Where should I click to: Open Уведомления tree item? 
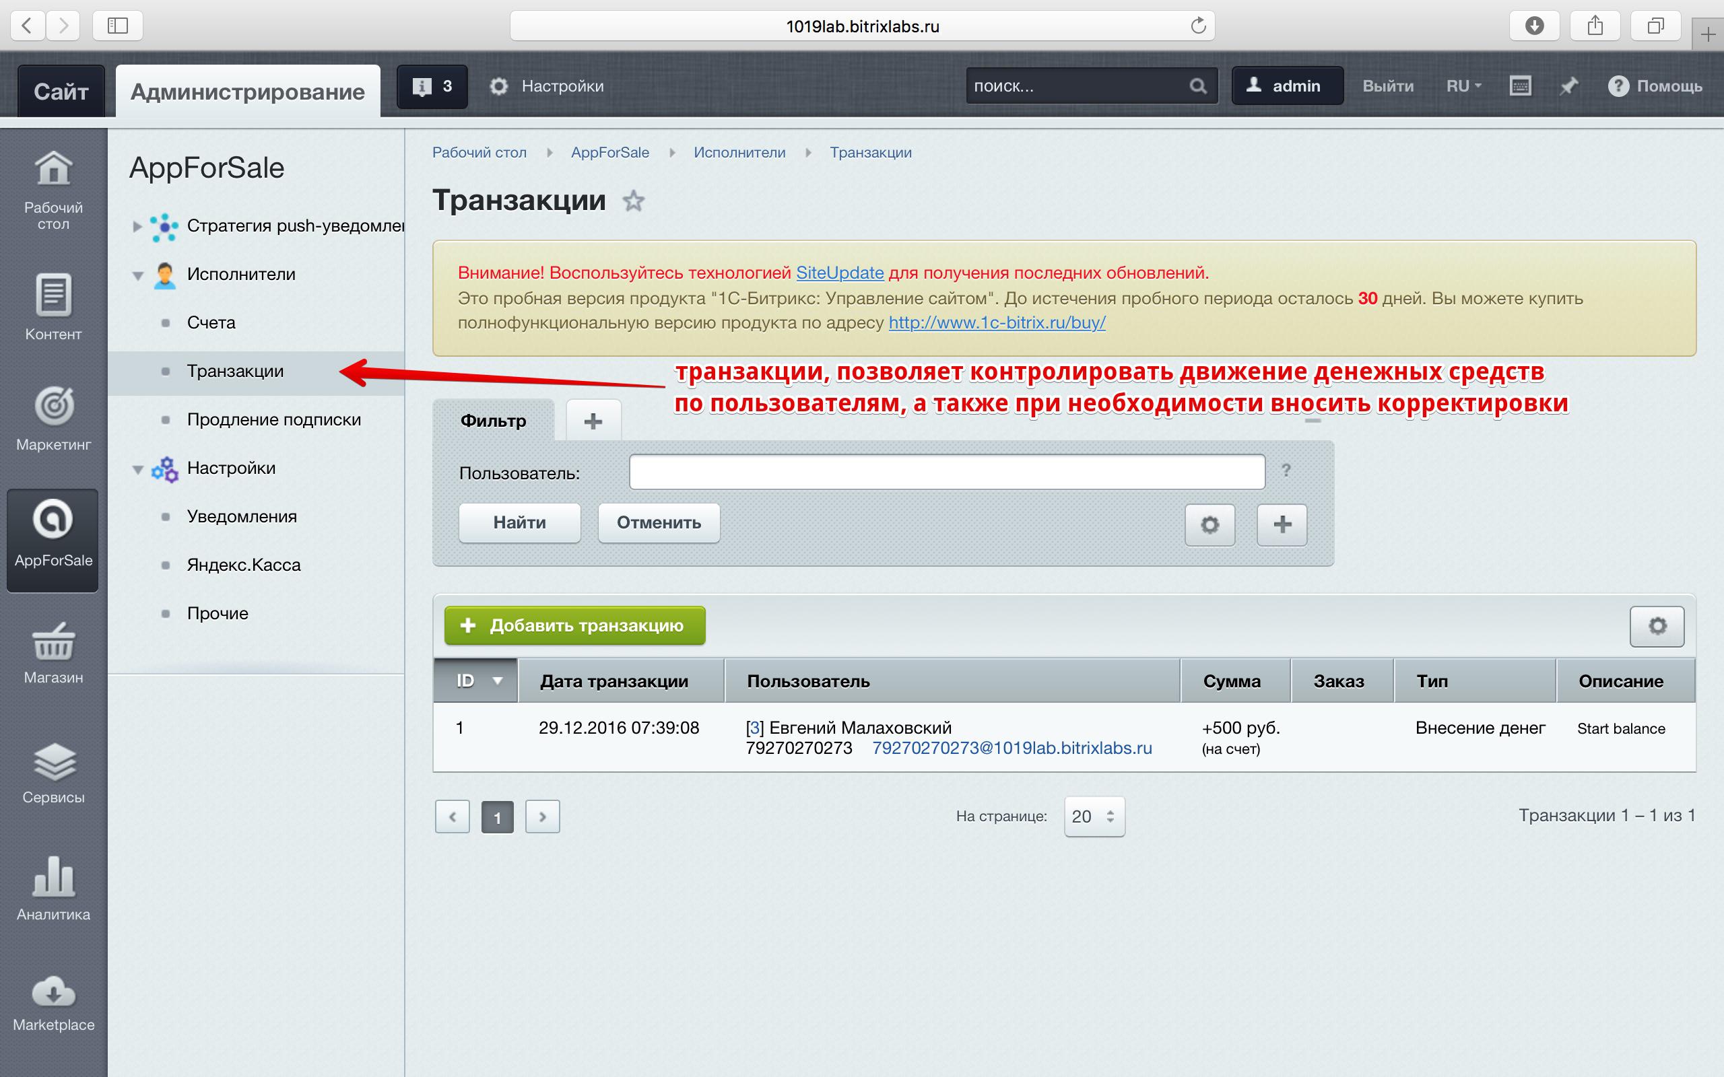242,516
